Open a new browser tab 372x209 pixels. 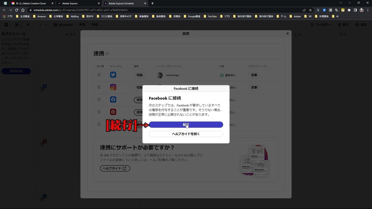point(152,3)
